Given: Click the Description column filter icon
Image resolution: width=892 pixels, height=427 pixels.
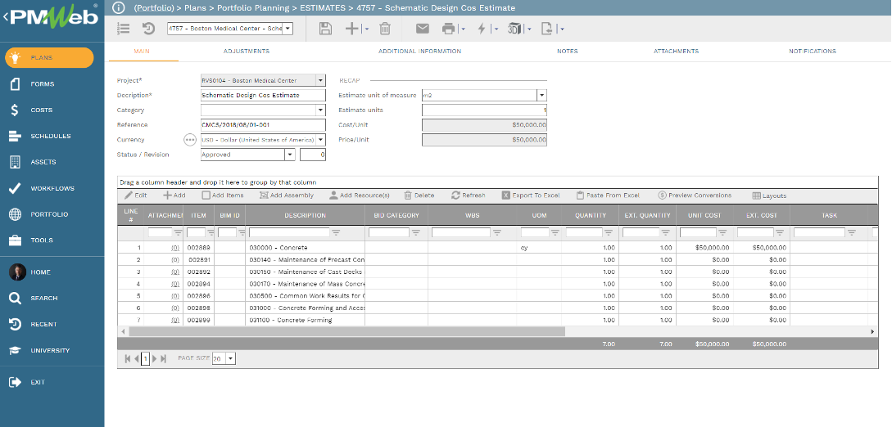Looking at the screenshot, I should point(336,232).
